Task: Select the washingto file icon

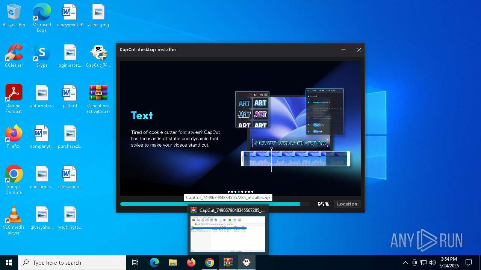Action: 70,218
